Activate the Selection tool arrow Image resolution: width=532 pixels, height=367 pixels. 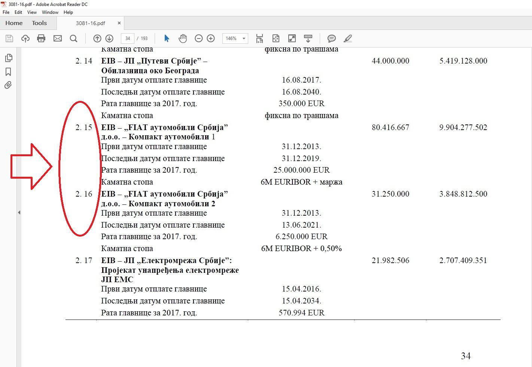point(167,38)
